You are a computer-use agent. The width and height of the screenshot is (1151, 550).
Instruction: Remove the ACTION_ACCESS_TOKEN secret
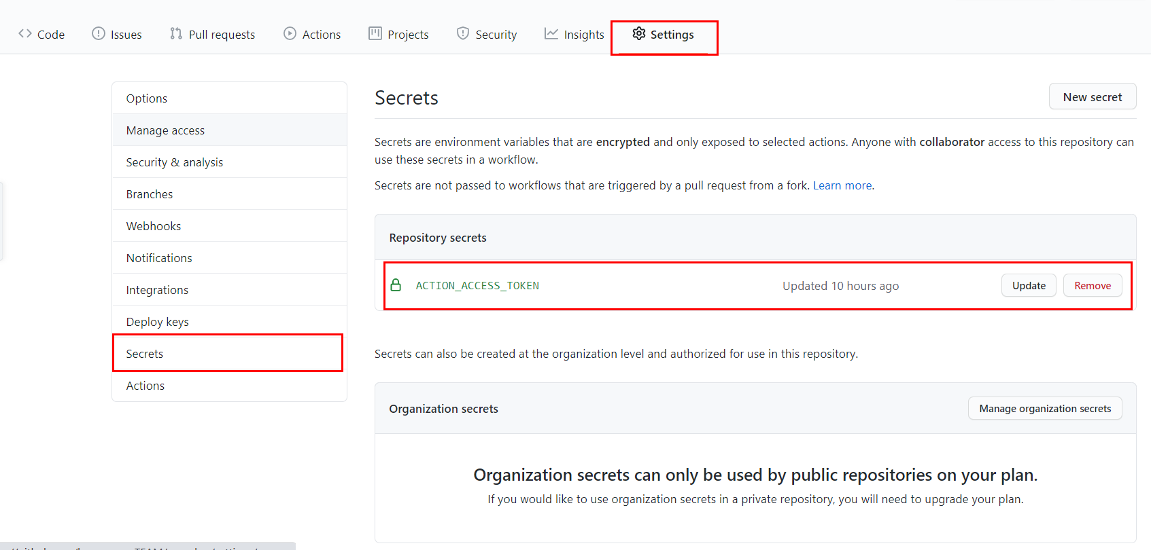point(1092,286)
